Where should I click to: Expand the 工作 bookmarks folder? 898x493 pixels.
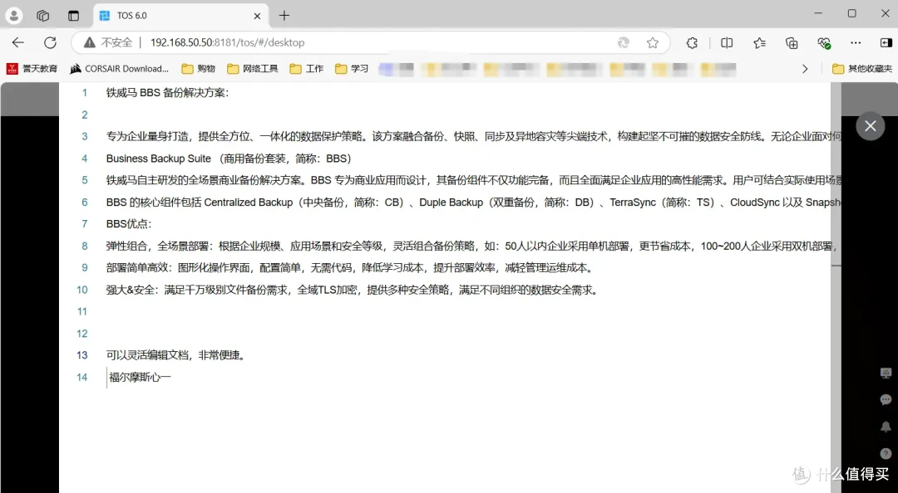[x=306, y=69]
